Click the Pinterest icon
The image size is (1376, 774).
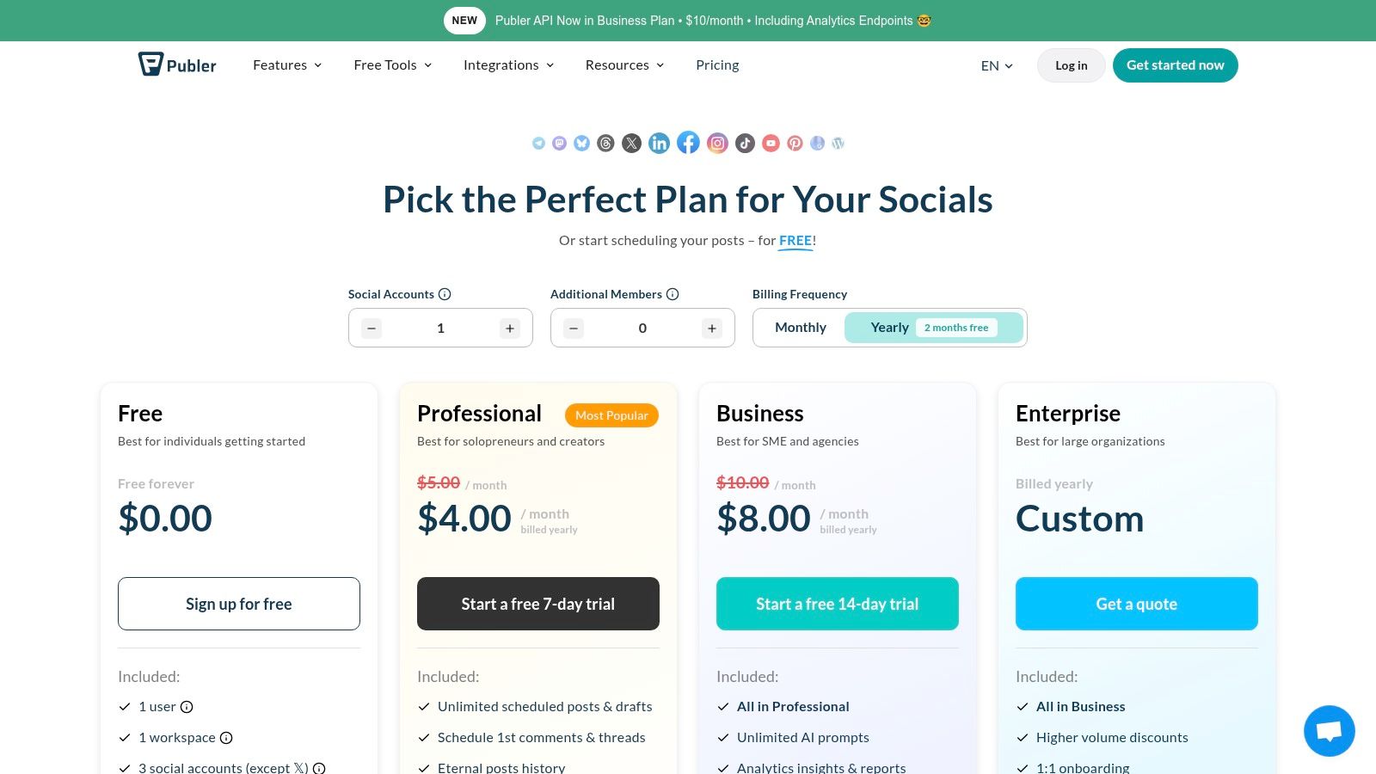point(795,144)
